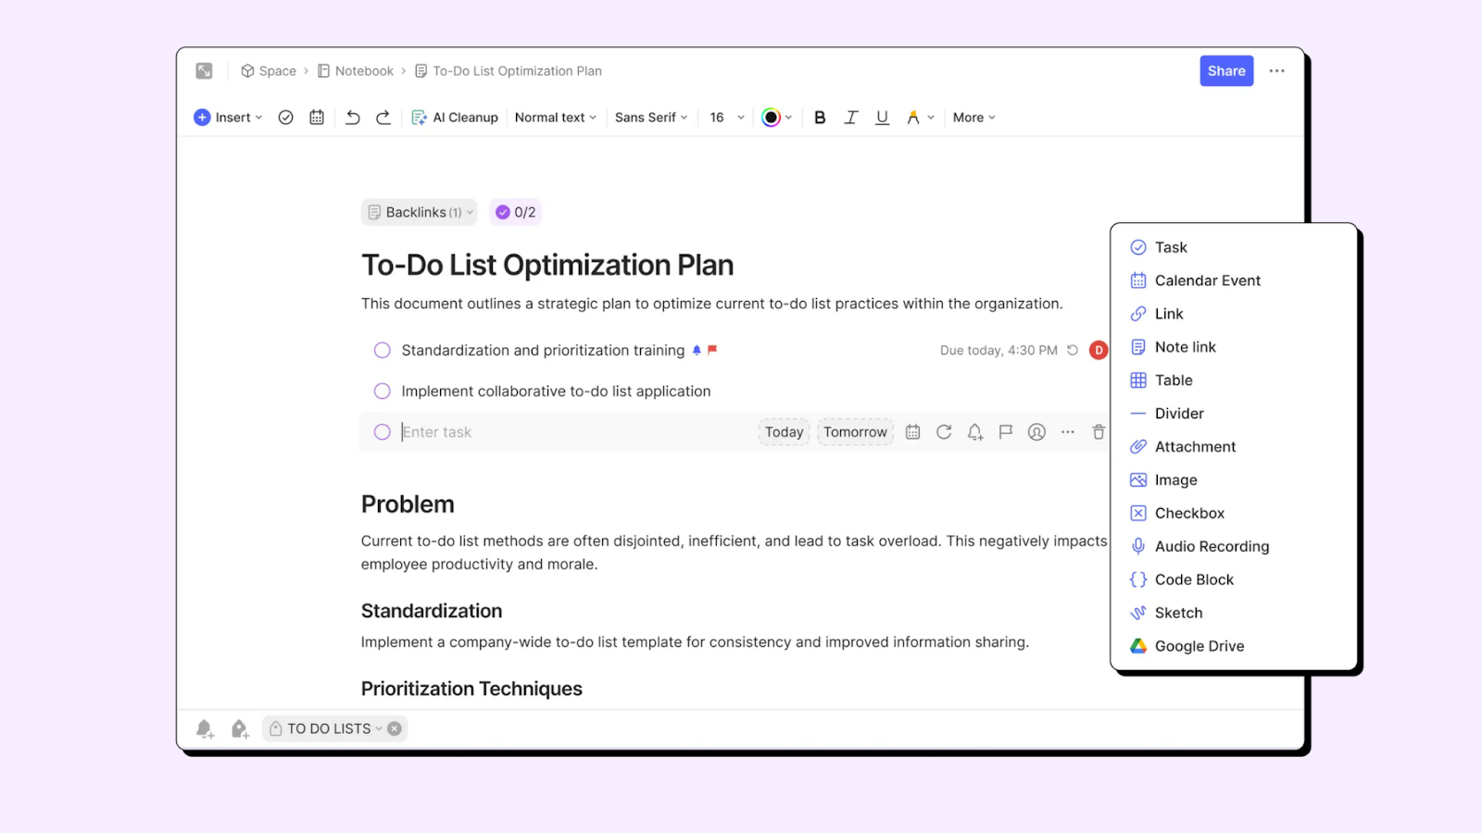Run AI Cleanup on the note
The width and height of the screenshot is (1482, 833).
pos(455,118)
